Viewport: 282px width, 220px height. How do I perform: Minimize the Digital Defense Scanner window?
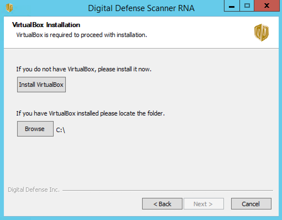click(232, 6)
